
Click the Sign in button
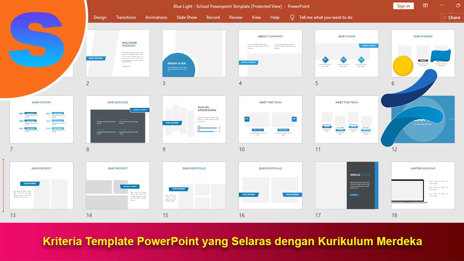pos(403,6)
